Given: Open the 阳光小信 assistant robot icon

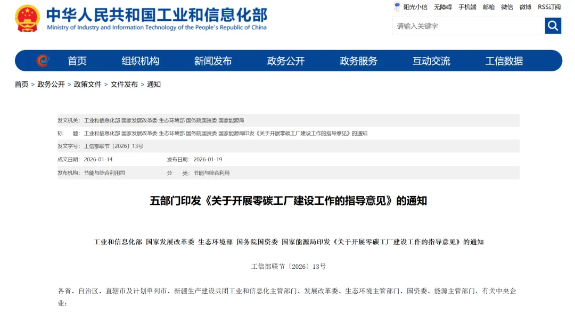Looking at the screenshot, I should [397, 7].
